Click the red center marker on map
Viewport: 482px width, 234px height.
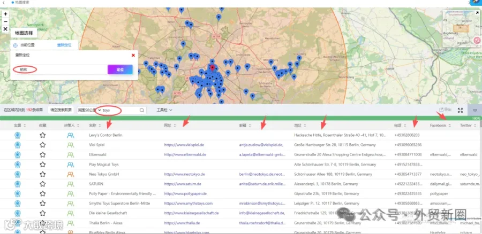coord(213,67)
